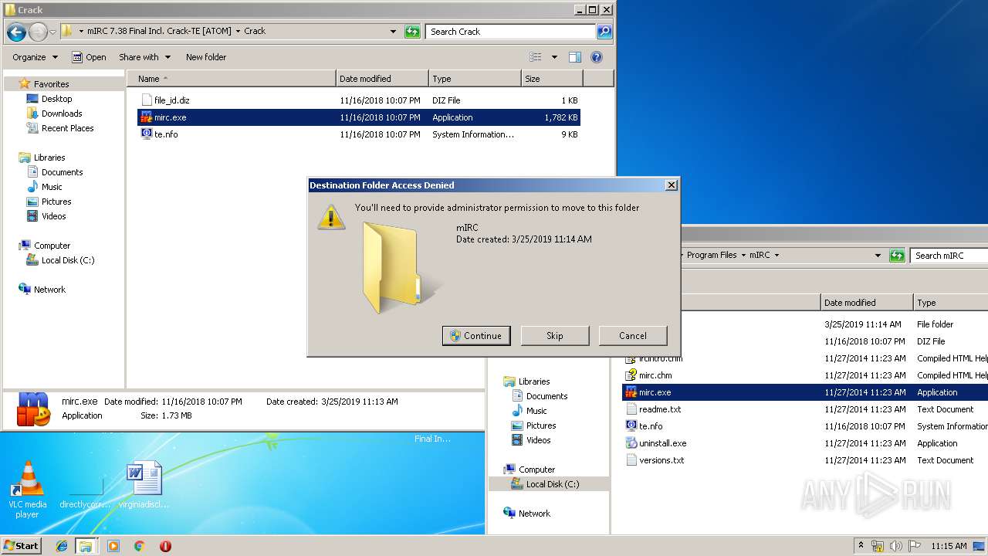Click the volume speaker tray icon
Image resolution: width=988 pixels, height=556 pixels.
[x=895, y=546]
